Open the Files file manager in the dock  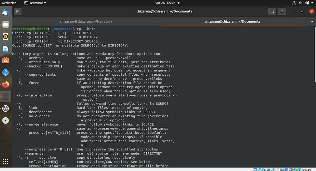[x=6, y=24]
